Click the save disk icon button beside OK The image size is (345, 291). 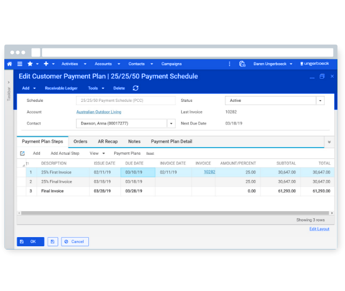click(x=52, y=241)
